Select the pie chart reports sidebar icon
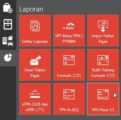 coord(8,57)
